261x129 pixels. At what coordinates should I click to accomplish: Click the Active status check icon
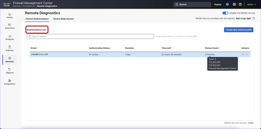(90, 54)
